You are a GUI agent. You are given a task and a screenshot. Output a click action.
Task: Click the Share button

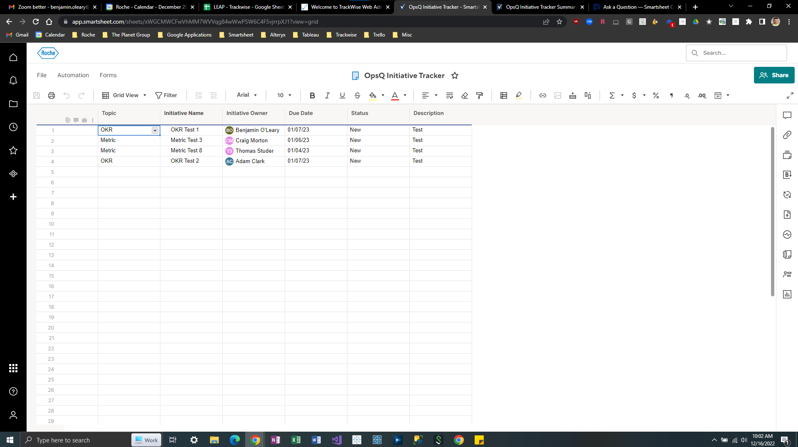774,75
